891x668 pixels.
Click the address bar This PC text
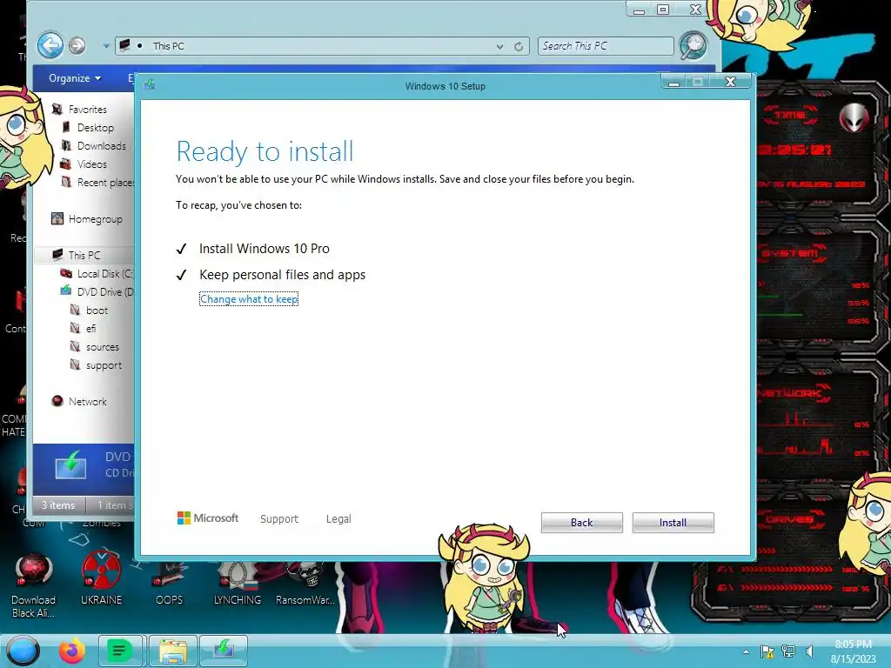[168, 46]
